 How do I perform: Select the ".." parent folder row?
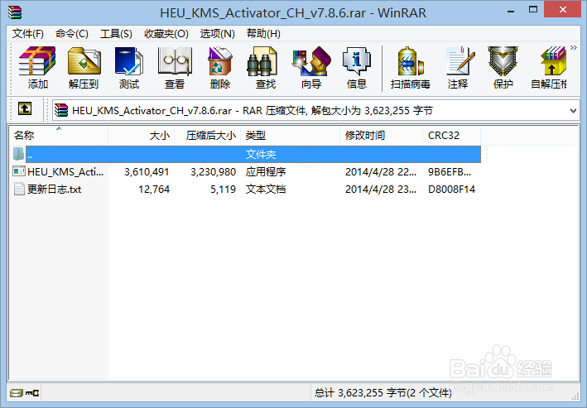245,154
